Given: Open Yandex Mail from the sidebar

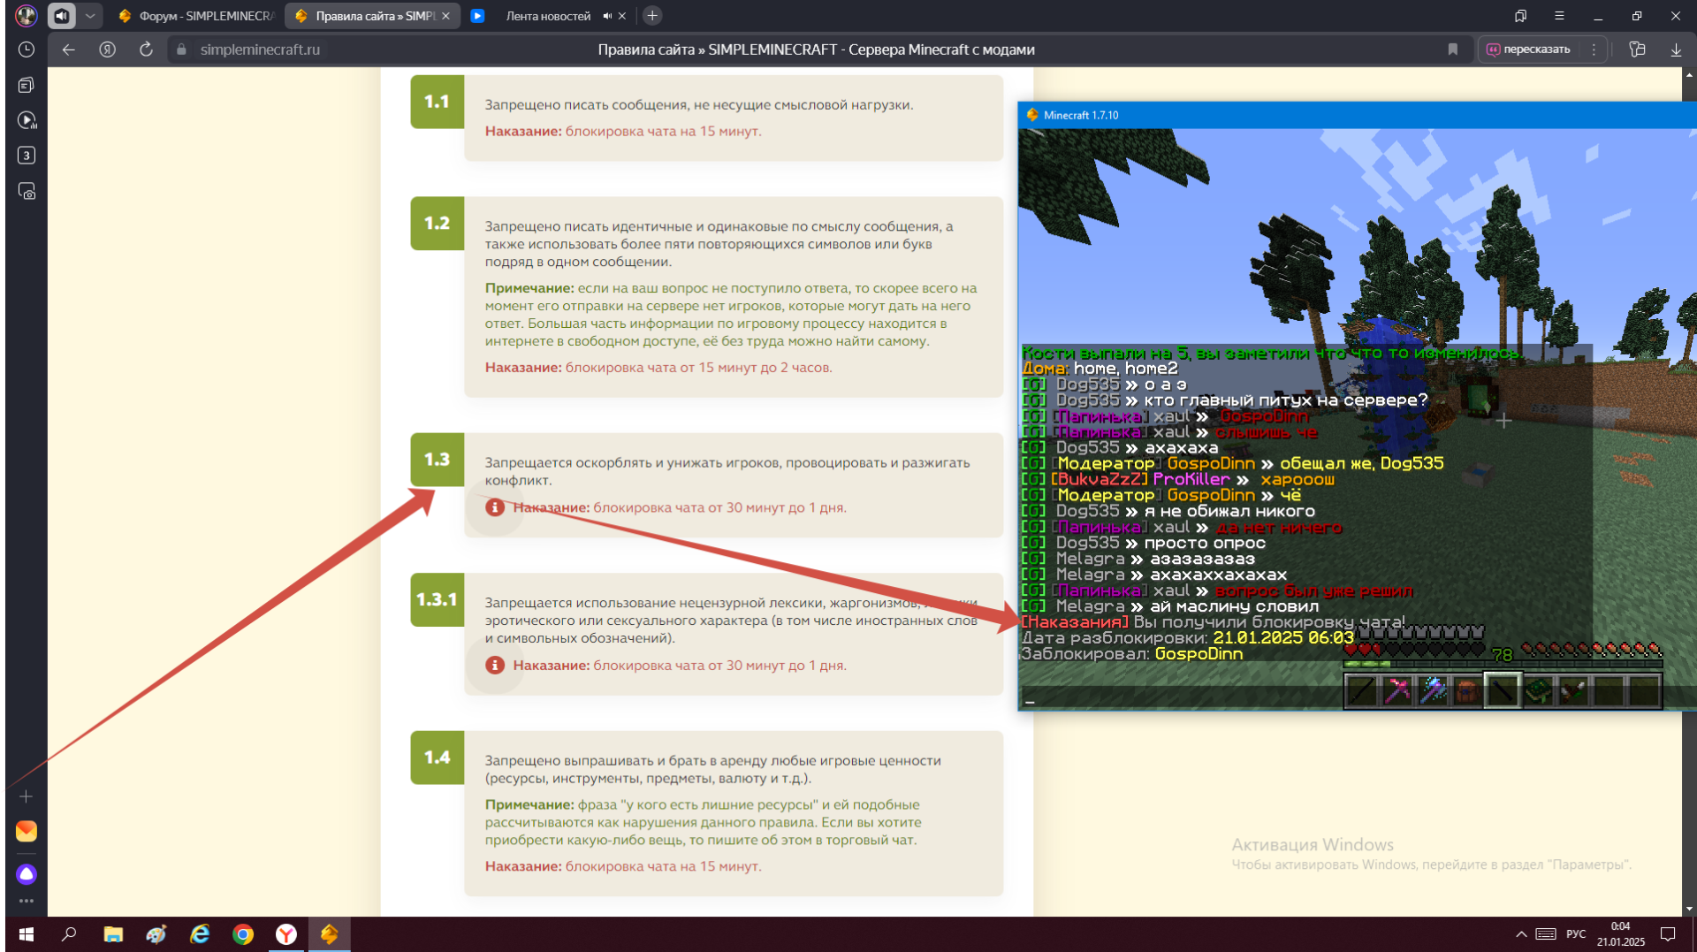Looking at the screenshot, I should point(27,831).
